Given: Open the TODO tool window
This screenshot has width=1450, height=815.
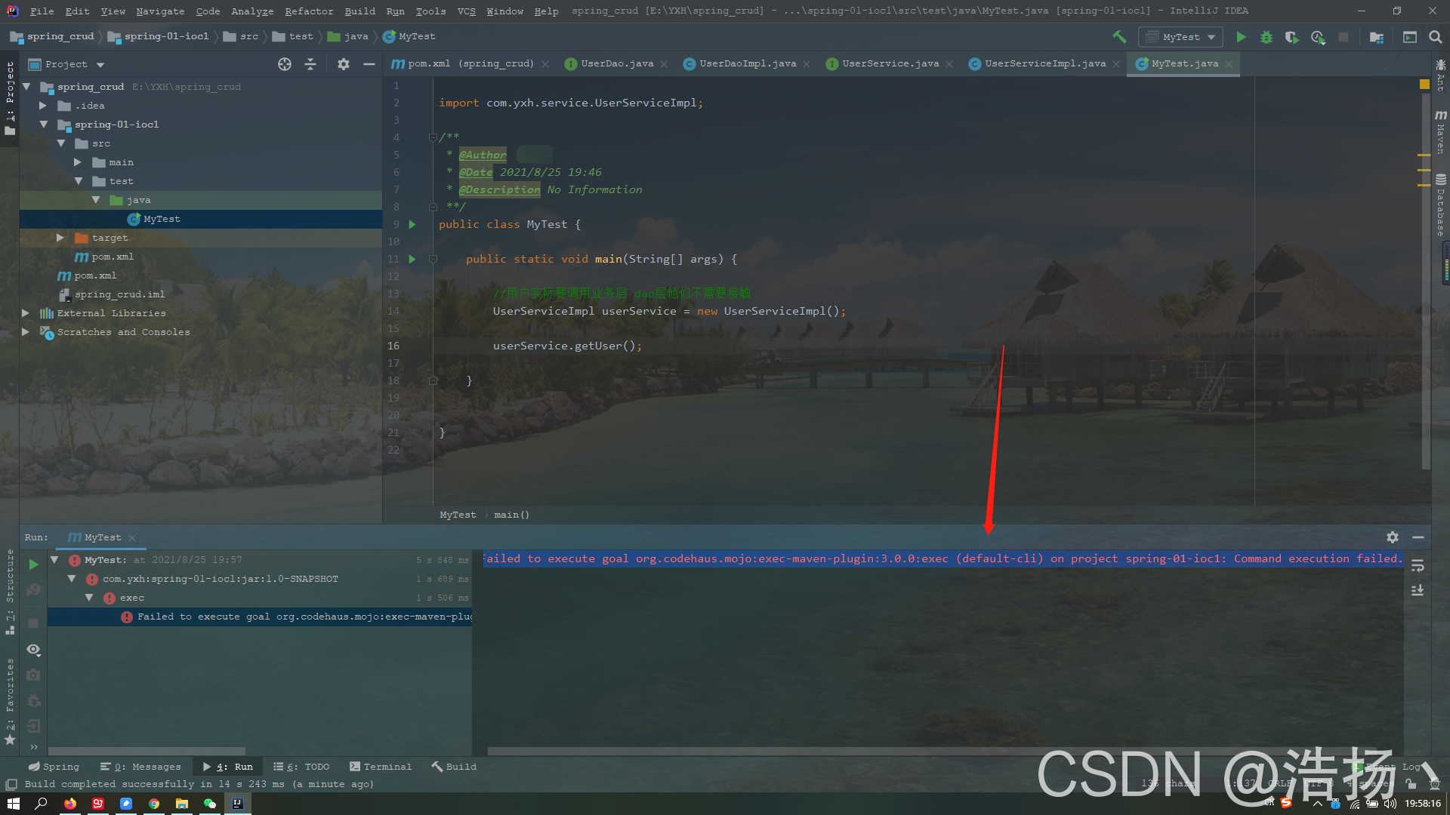Looking at the screenshot, I should (302, 767).
